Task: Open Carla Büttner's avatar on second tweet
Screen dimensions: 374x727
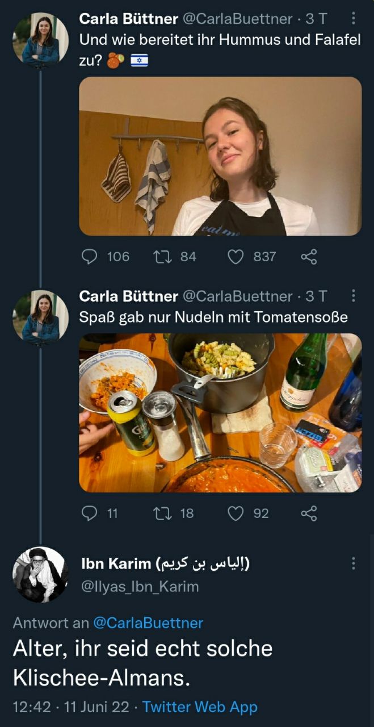Action: 40,317
